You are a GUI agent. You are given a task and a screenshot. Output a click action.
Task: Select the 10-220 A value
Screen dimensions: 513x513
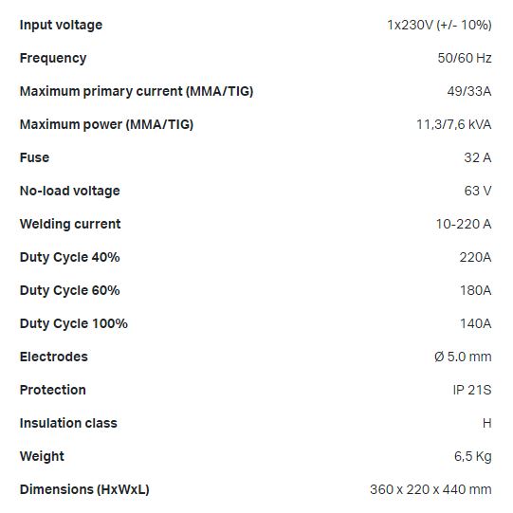click(x=464, y=224)
